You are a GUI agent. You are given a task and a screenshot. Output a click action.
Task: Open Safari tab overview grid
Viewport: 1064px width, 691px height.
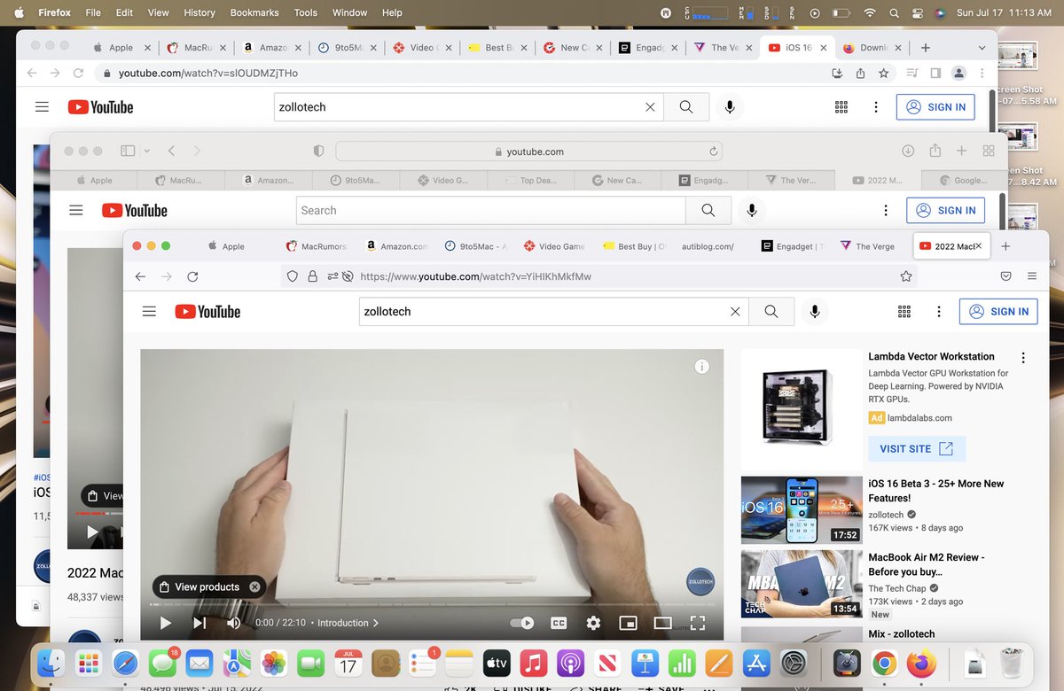tap(989, 151)
